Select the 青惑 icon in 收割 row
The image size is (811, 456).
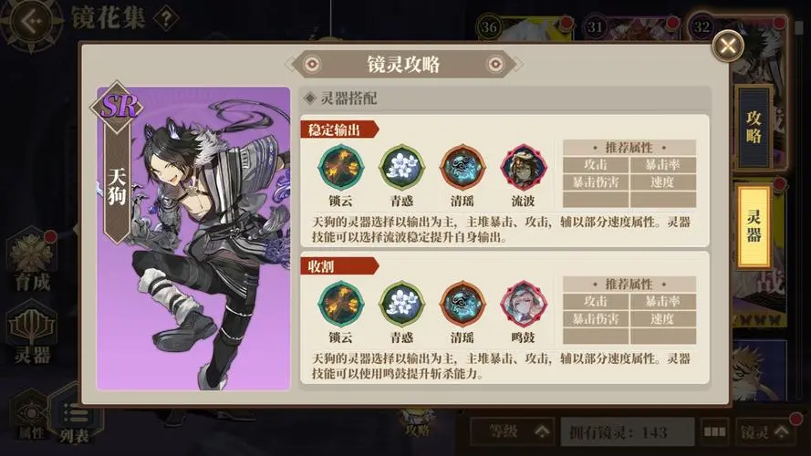[402, 304]
